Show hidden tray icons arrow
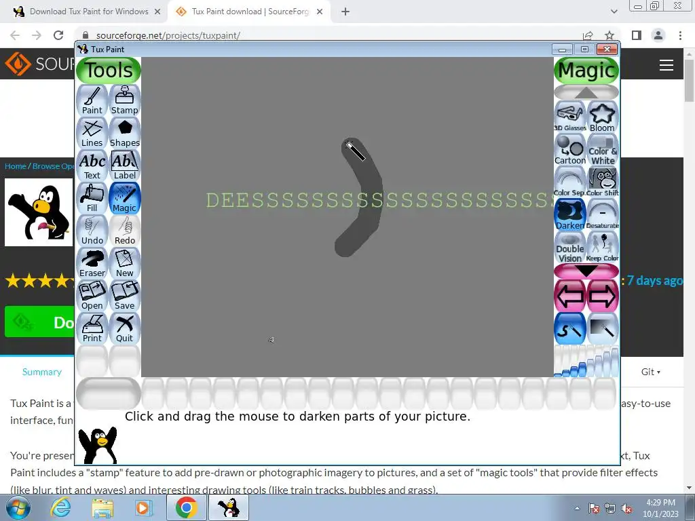The width and height of the screenshot is (695, 521). [x=577, y=508]
